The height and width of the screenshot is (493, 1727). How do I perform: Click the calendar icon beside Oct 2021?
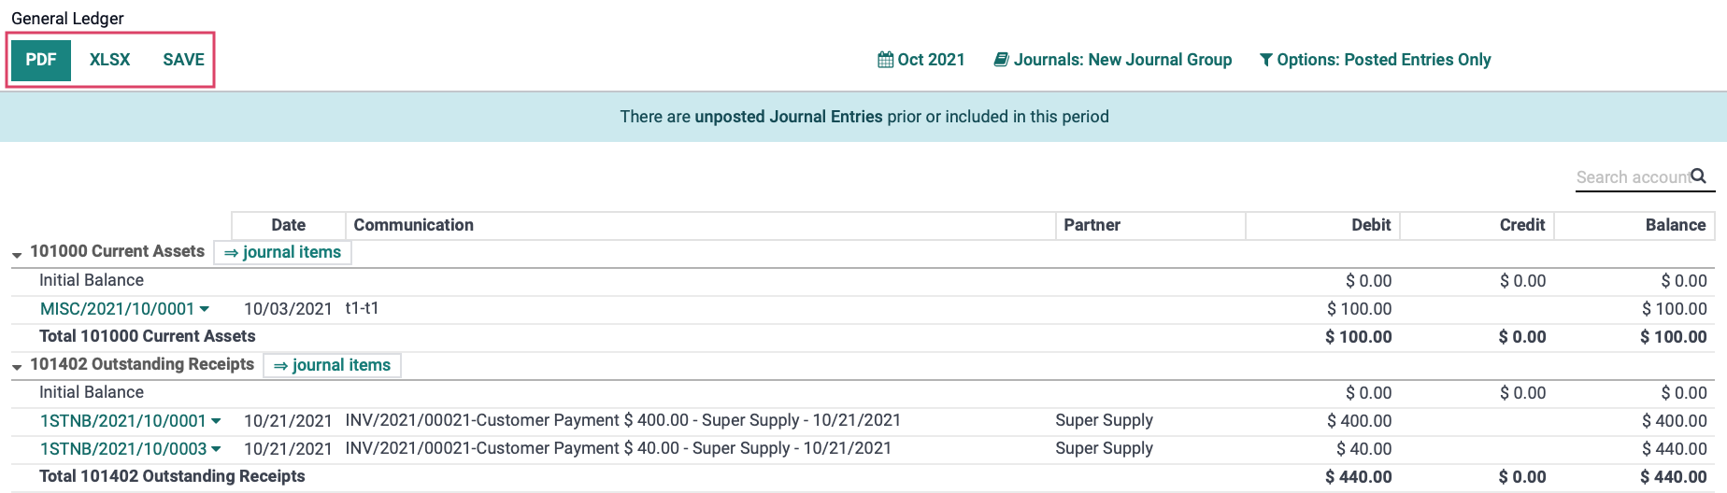885,60
